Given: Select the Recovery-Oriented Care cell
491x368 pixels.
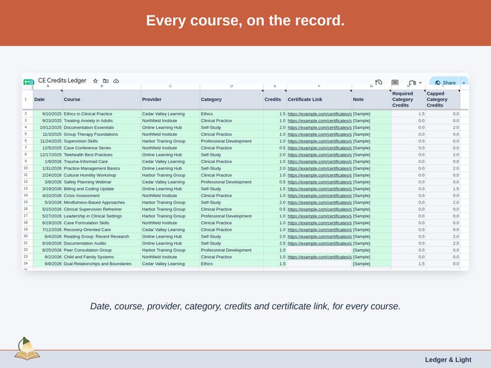Looking at the screenshot, I should click(102, 230).
